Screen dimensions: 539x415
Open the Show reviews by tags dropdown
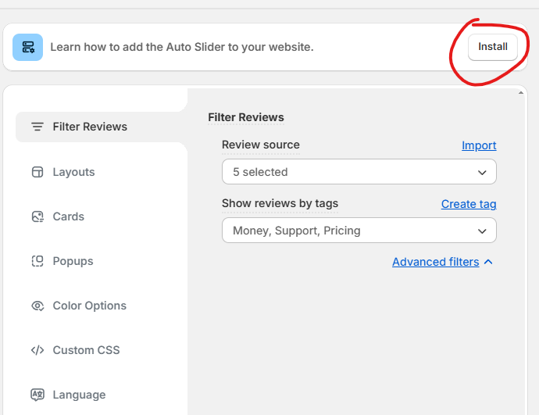click(x=359, y=231)
